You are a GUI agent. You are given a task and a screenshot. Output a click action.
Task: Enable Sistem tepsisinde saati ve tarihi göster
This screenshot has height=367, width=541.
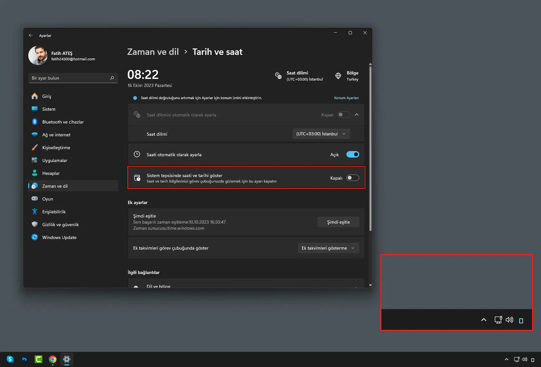pos(352,178)
